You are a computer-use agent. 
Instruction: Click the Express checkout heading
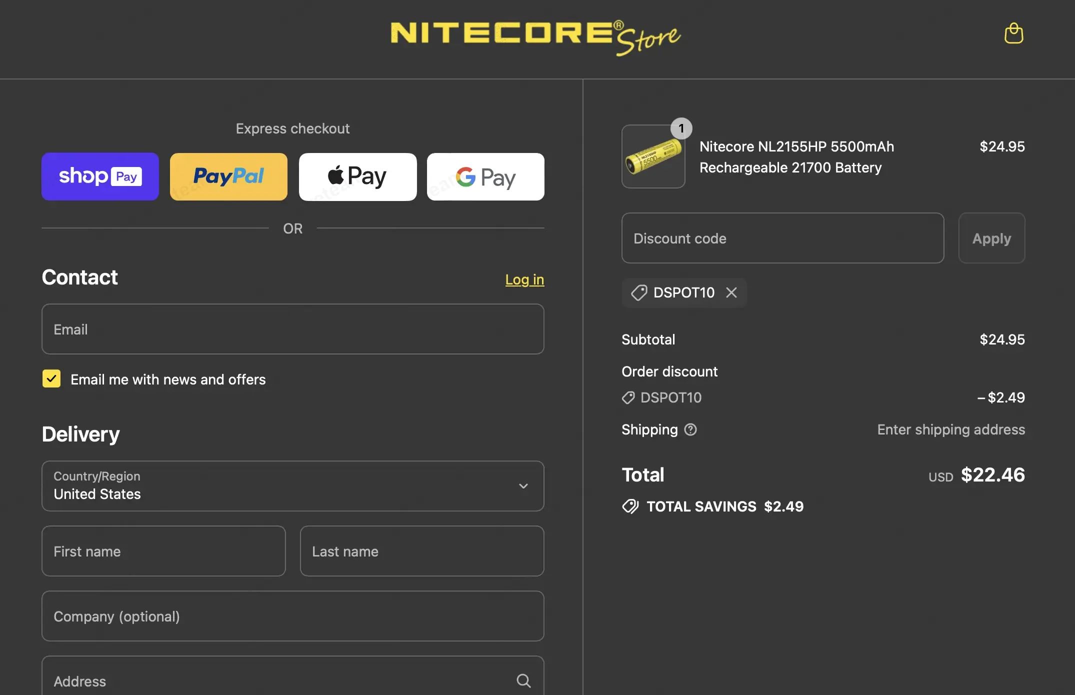coord(292,128)
